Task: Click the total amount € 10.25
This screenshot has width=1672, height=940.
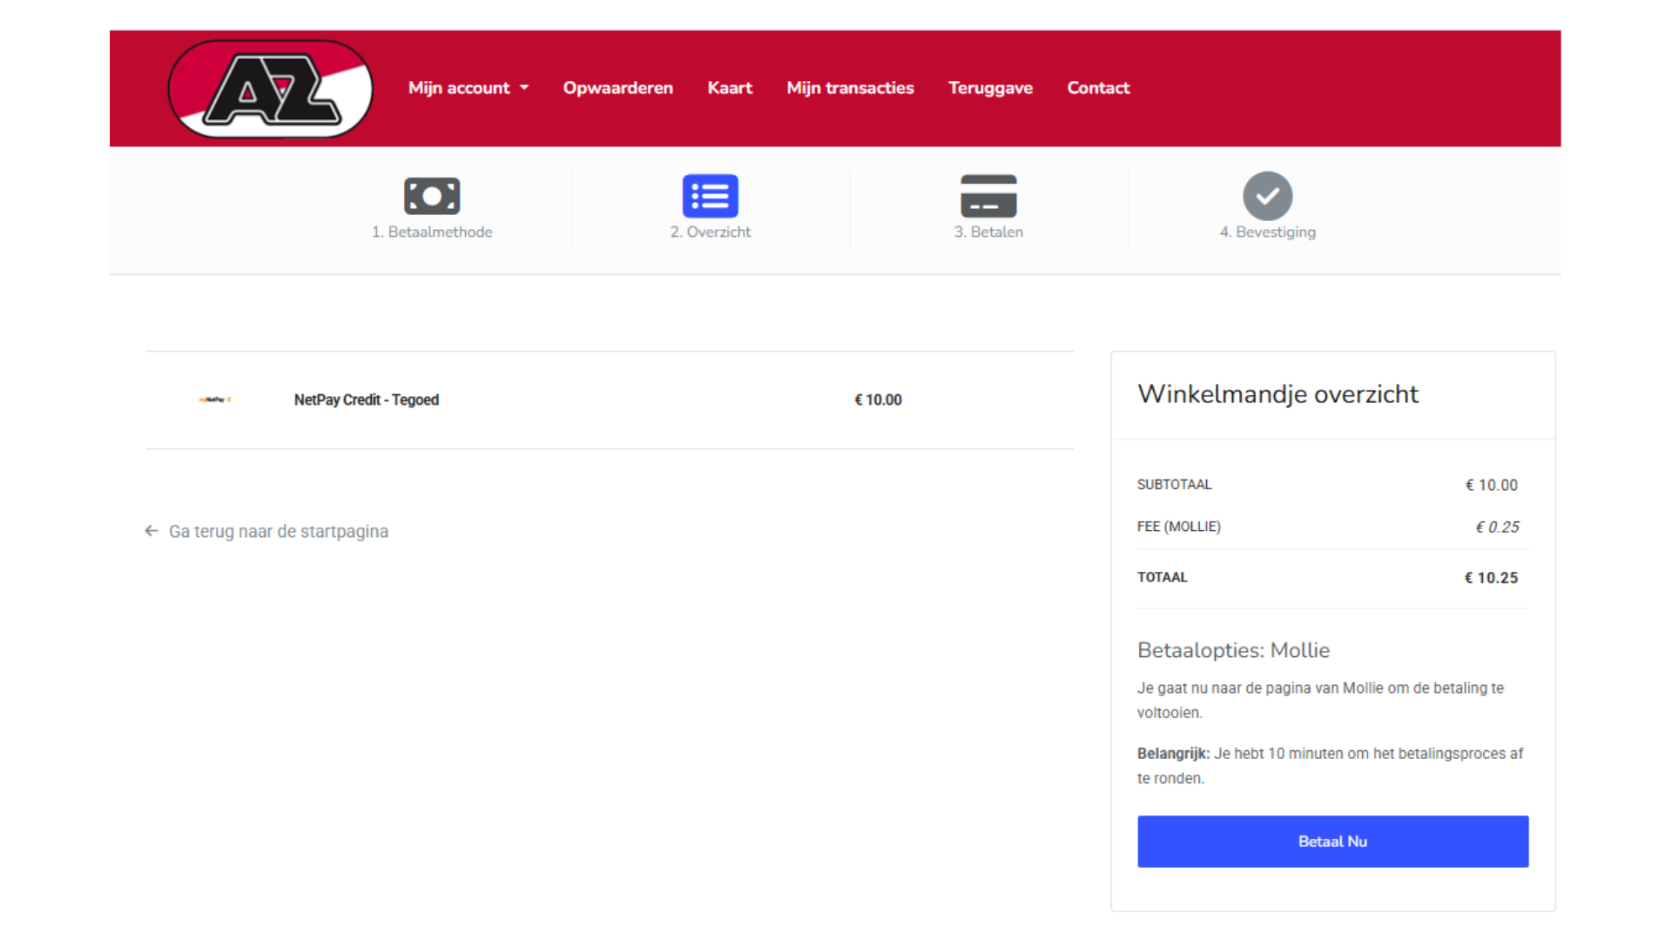Action: [1491, 578]
